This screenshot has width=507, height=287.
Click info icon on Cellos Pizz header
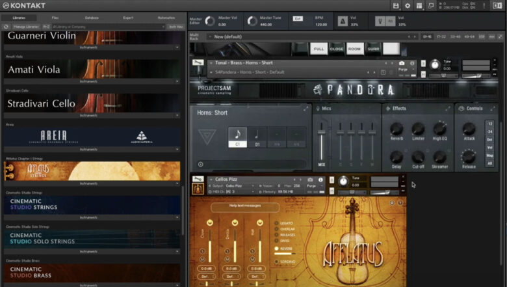pyautogui.click(x=320, y=180)
